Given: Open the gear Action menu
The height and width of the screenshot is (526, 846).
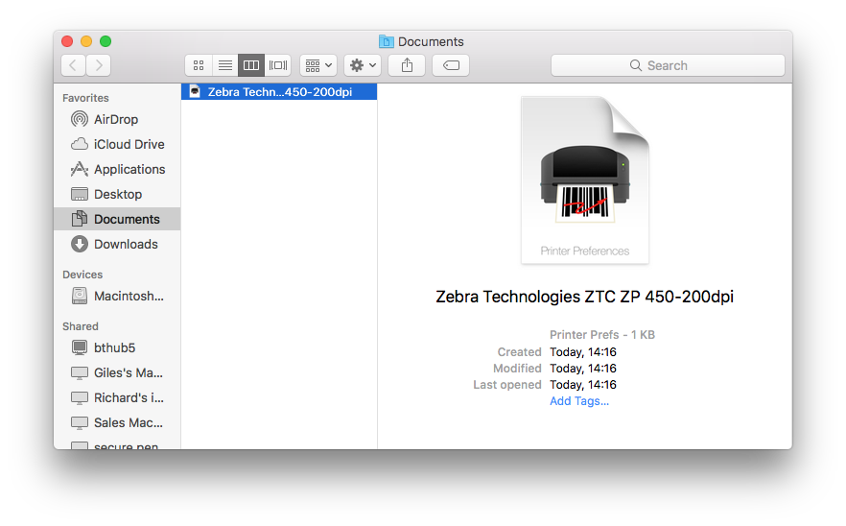Looking at the screenshot, I should [x=363, y=65].
